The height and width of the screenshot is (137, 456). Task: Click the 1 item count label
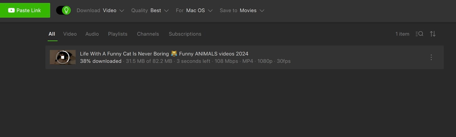(x=402, y=34)
